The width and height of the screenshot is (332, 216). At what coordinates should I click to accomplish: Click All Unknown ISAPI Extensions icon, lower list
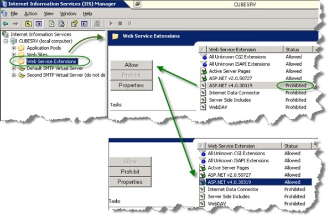tap(203, 161)
